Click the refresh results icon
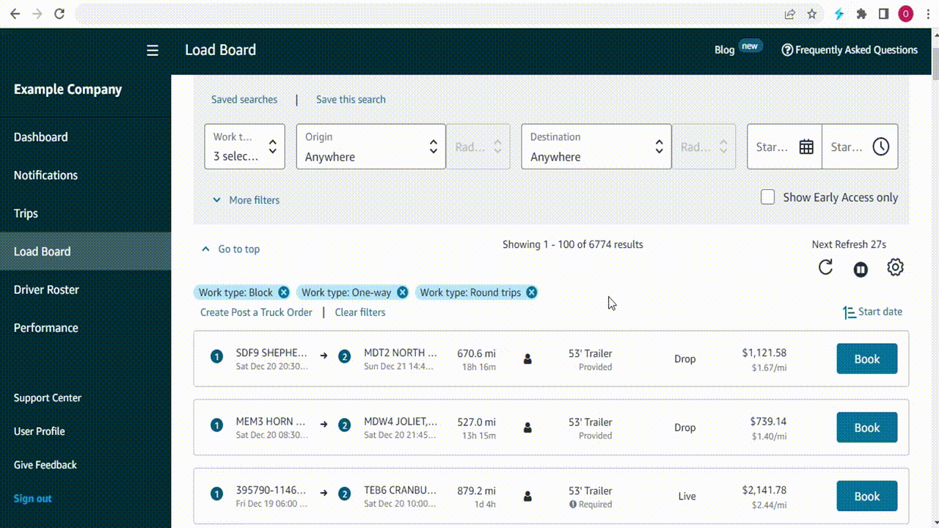 pos(825,268)
